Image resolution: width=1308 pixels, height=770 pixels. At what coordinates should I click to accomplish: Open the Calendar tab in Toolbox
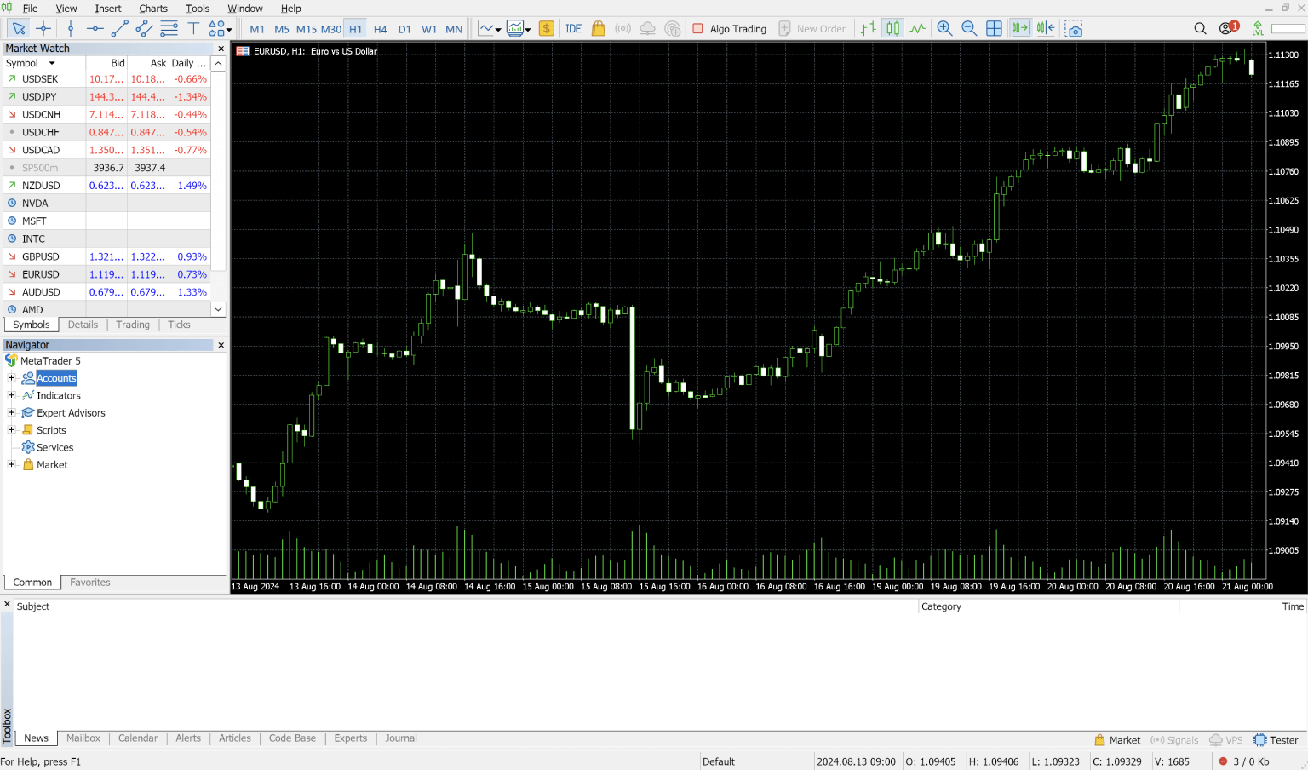(138, 738)
